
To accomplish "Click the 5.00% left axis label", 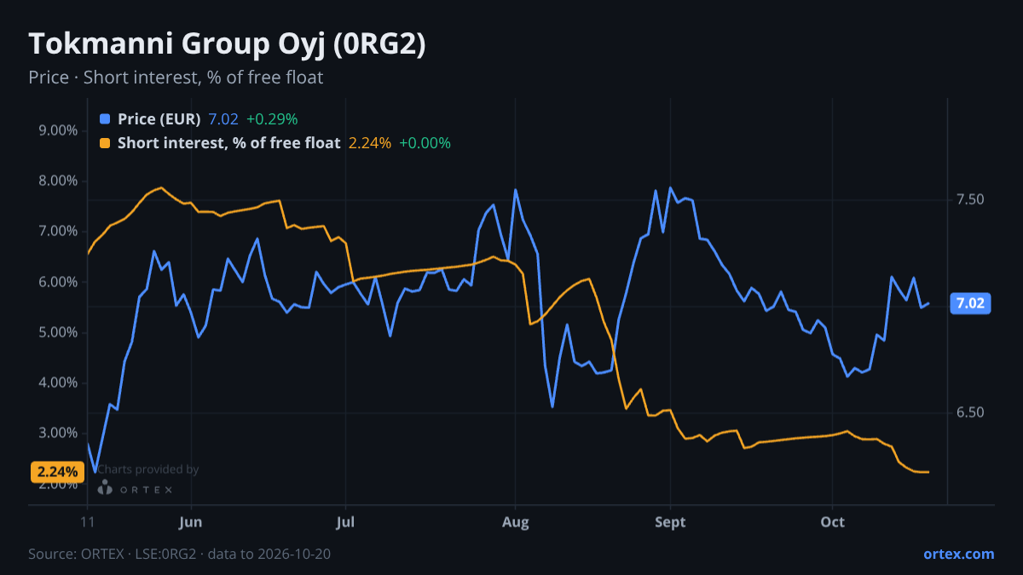I will coord(59,332).
